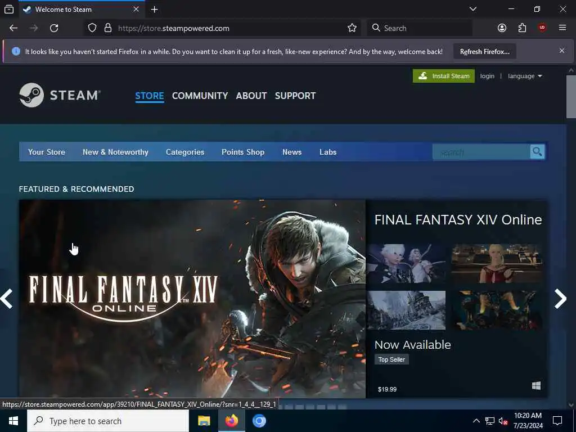The height and width of the screenshot is (432, 576).
Task: Open the Final Fantasy XIV main capsule image
Action: click(192, 299)
